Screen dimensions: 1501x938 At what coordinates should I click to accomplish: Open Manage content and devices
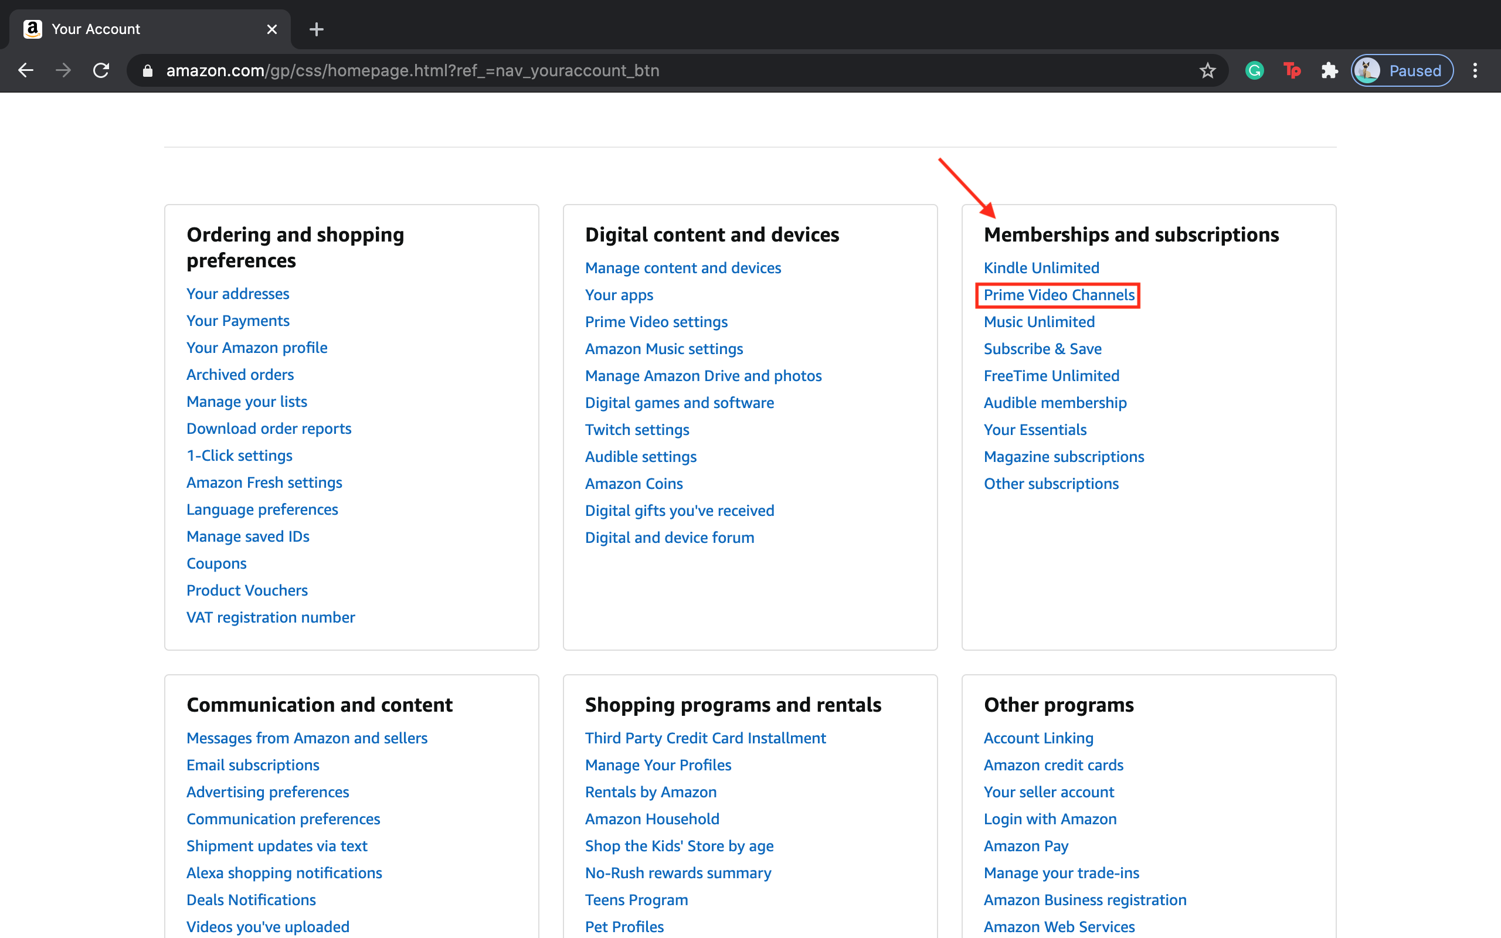tap(683, 268)
